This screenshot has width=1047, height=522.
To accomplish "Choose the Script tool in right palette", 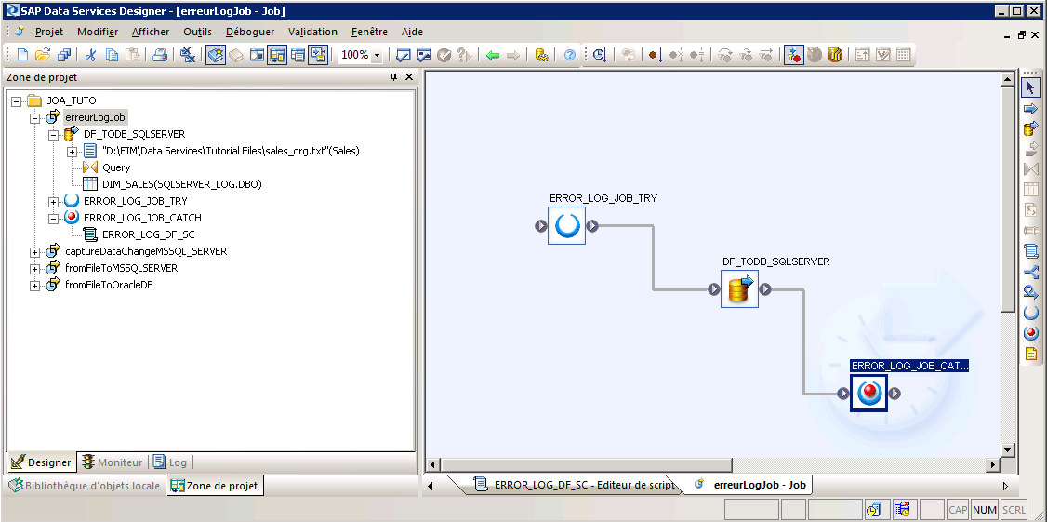I will click(1030, 251).
